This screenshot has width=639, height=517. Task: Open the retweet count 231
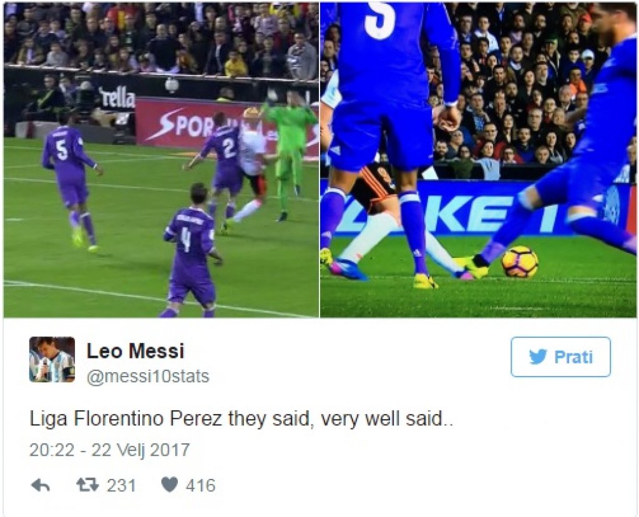[121, 485]
